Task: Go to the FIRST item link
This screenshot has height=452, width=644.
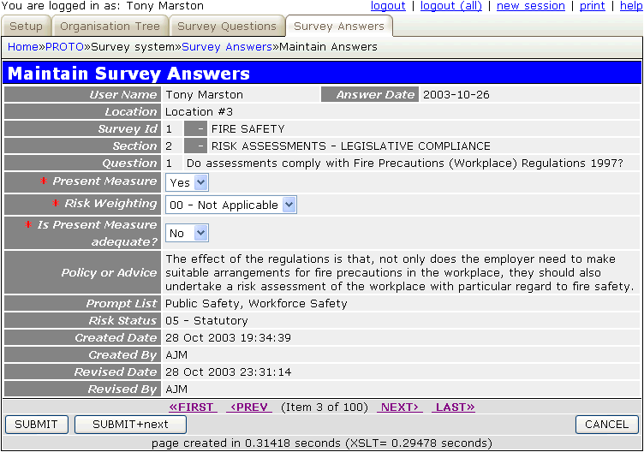Action: (x=192, y=407)
